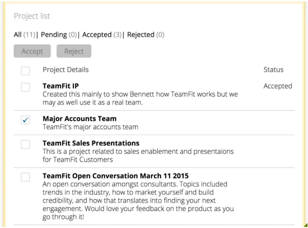
Task: Open the TeamFit IP project title
Action: (61, 86)
